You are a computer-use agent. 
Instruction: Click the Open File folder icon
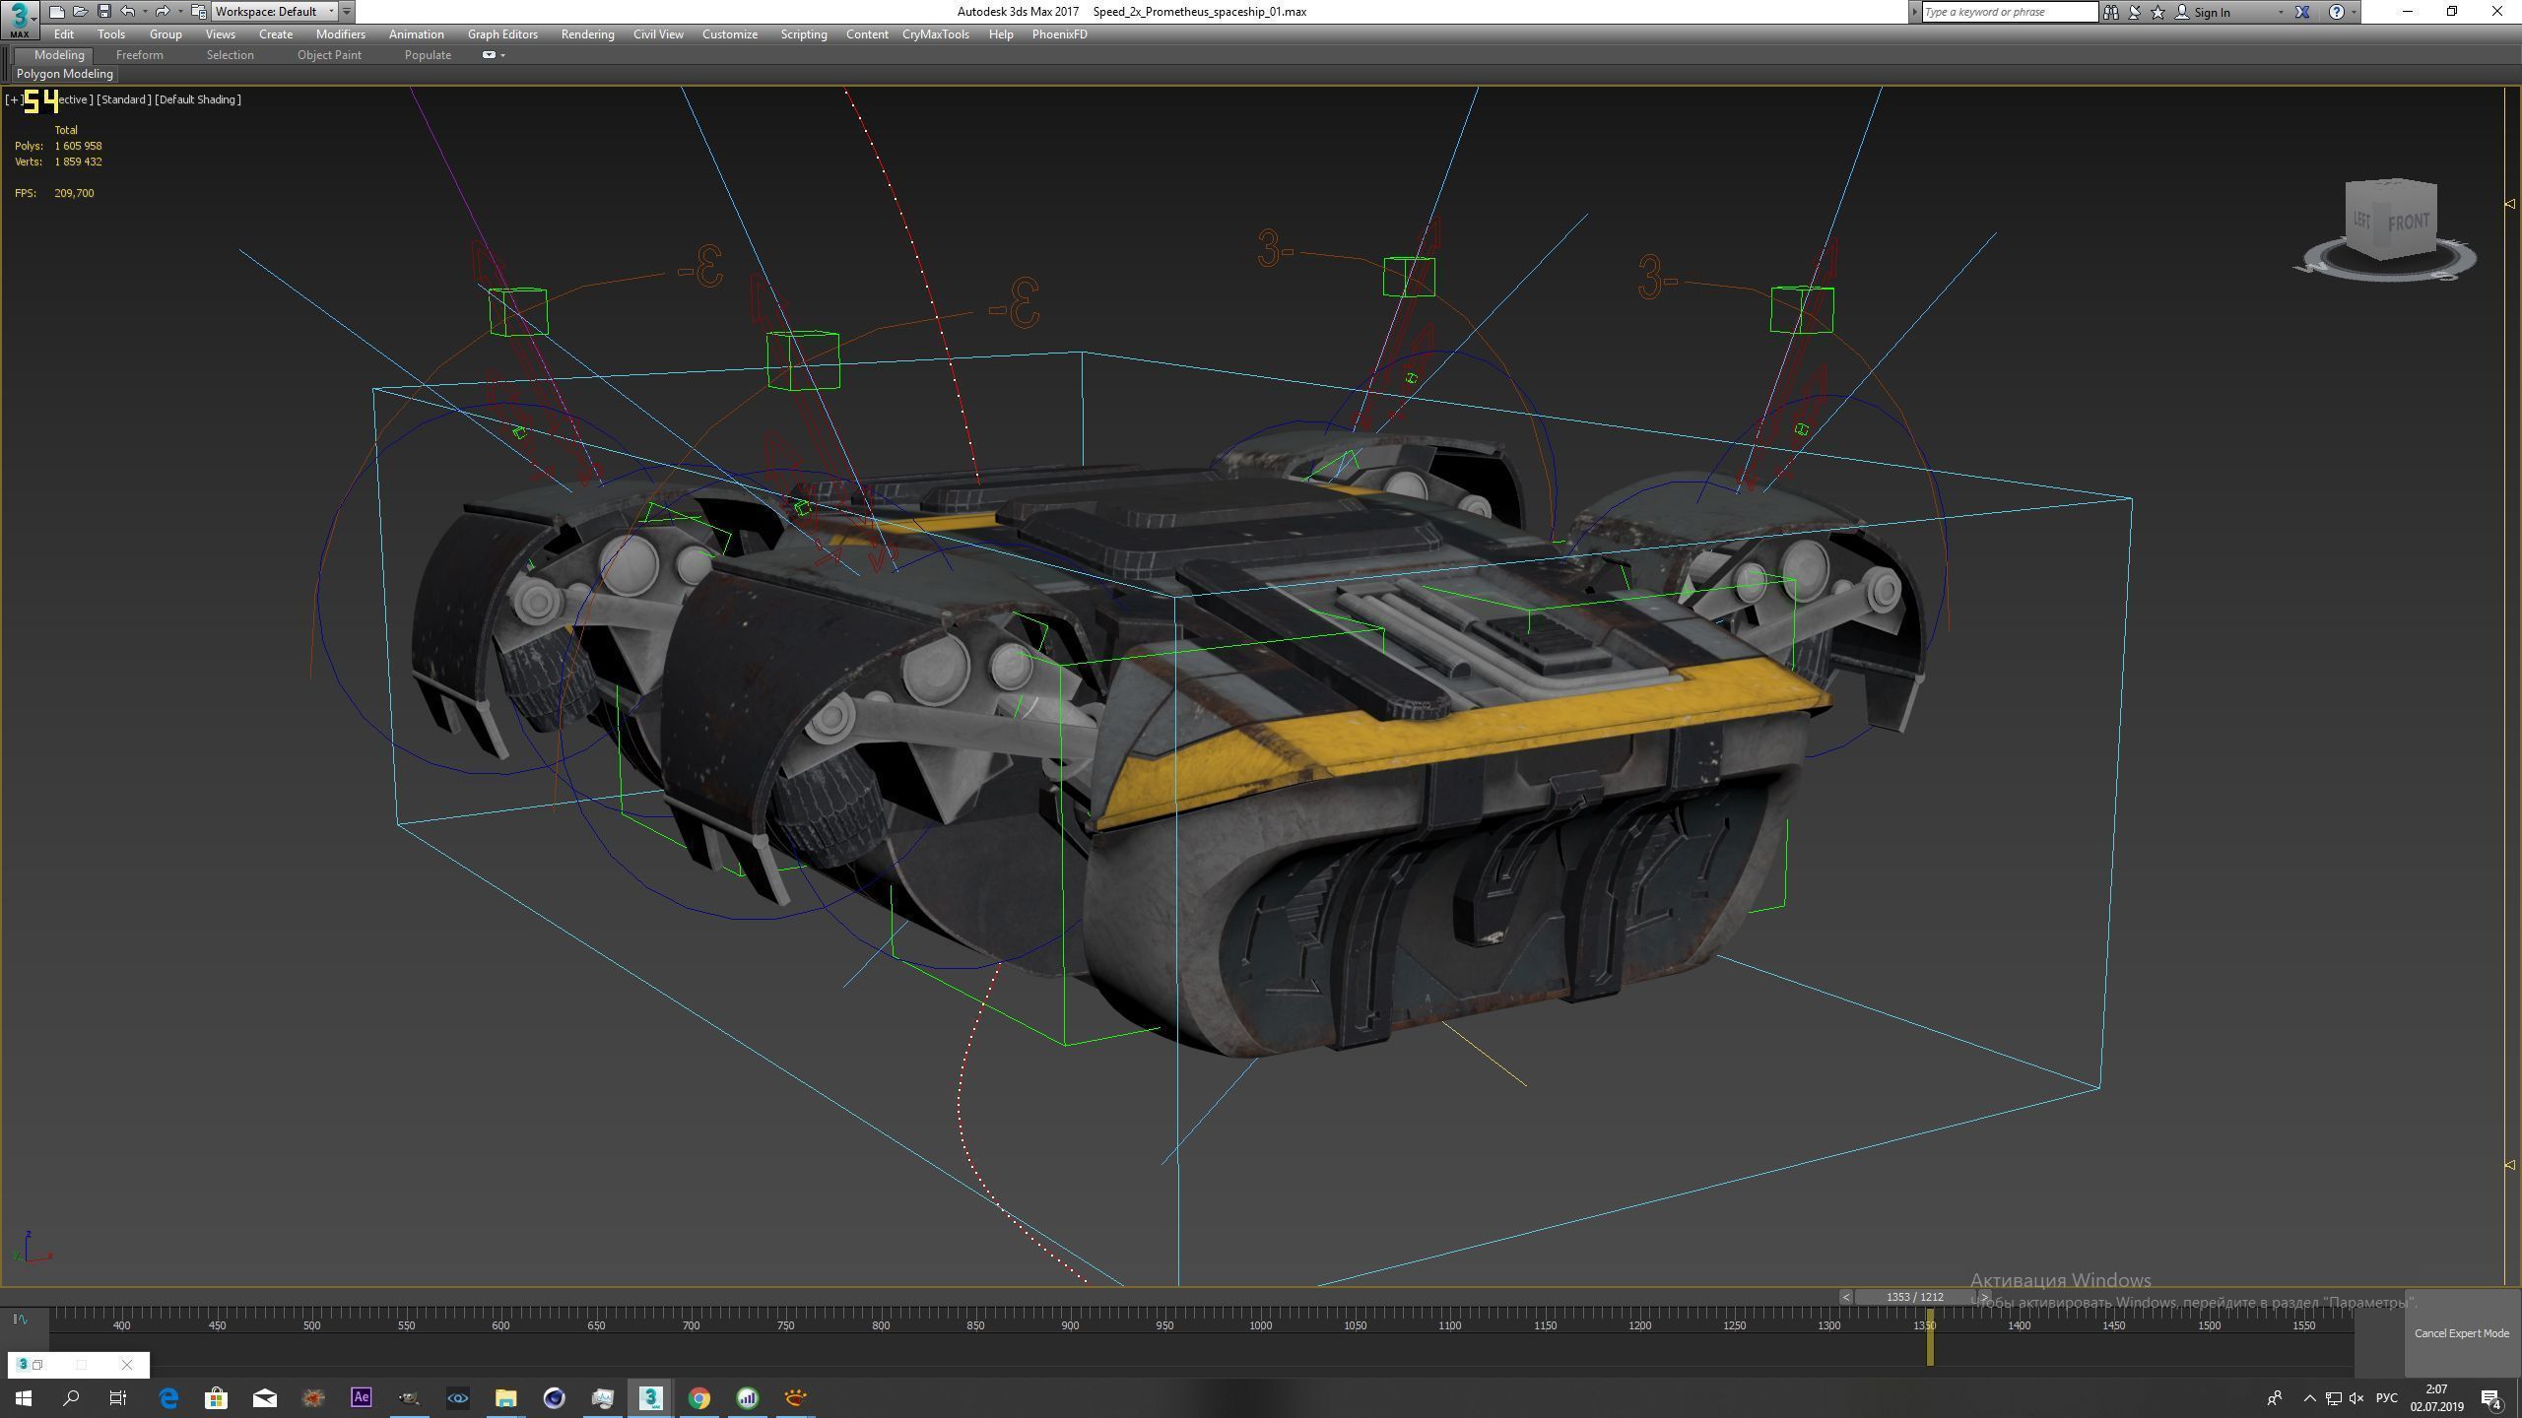80,12
